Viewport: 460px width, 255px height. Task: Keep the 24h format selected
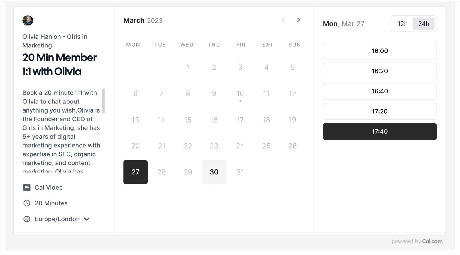click(x=424, y=24)
